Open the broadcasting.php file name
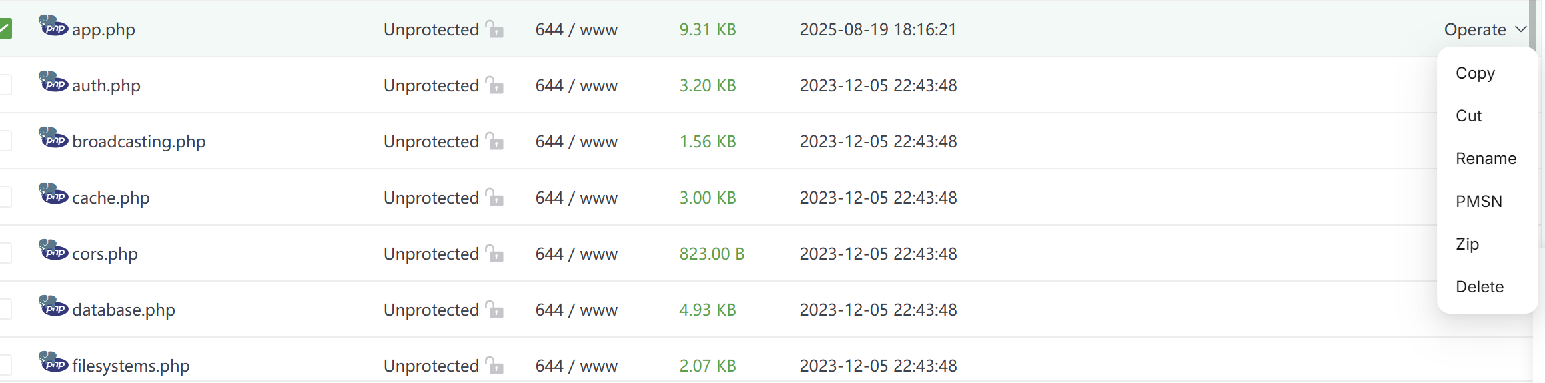1545x383 pixels. (x=139, y=141)
